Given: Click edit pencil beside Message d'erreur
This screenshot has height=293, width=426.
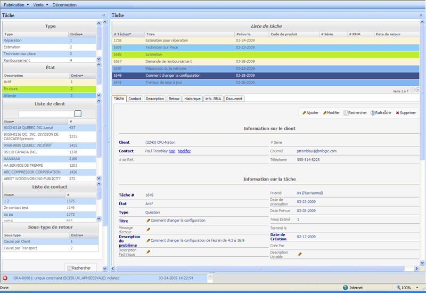Looking at the screenshot, I should [148, 229].
